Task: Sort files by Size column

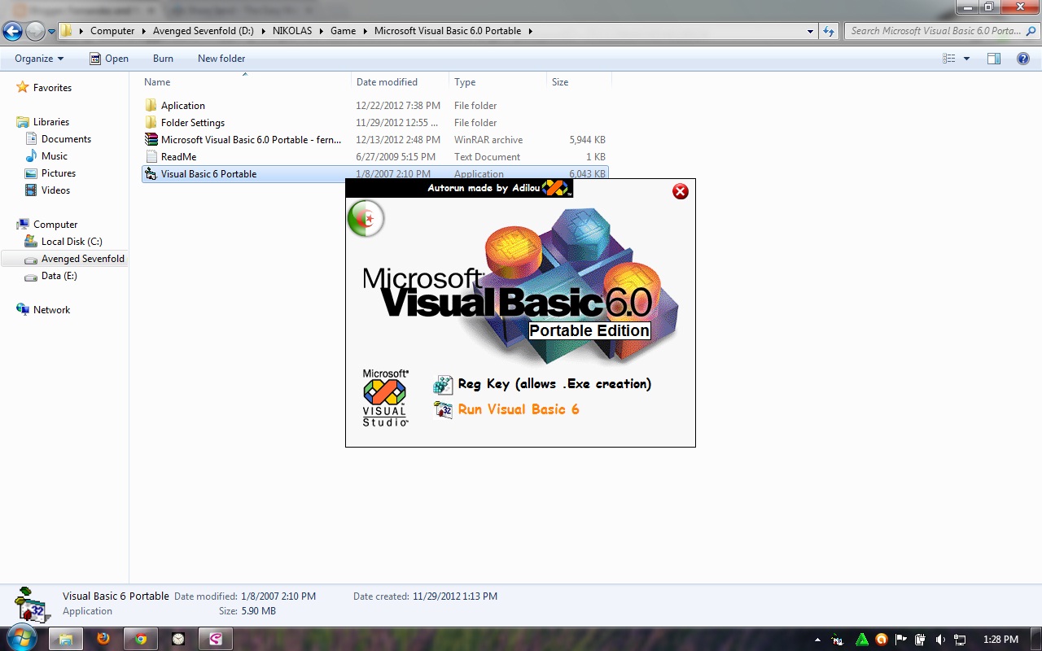Action: pyautogui.click(x=579, y=82)
